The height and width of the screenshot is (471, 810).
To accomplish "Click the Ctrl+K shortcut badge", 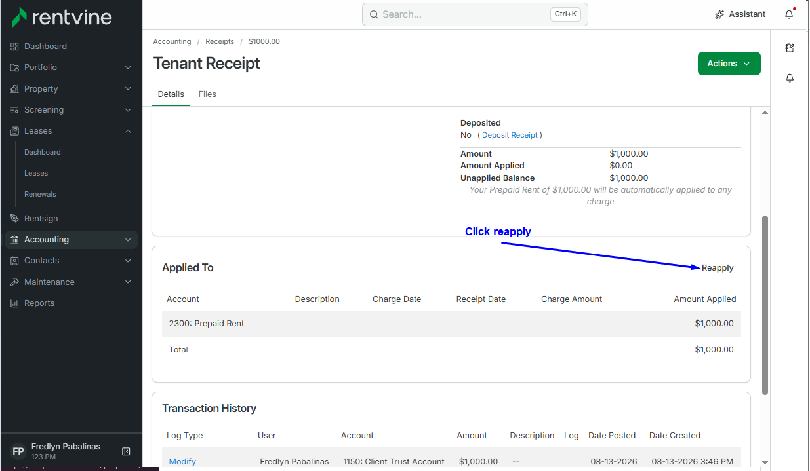I will [x=565, y=14].
